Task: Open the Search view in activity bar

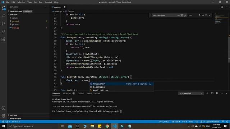Action: 4,16
